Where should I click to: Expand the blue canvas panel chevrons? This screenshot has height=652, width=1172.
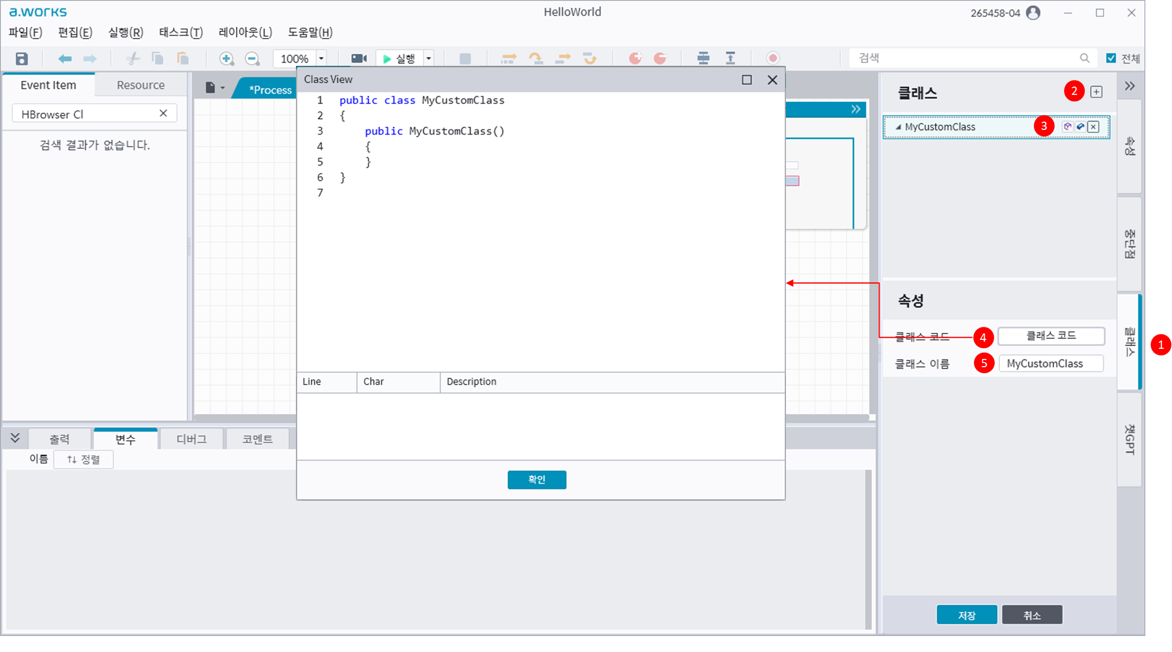point(856,109)
